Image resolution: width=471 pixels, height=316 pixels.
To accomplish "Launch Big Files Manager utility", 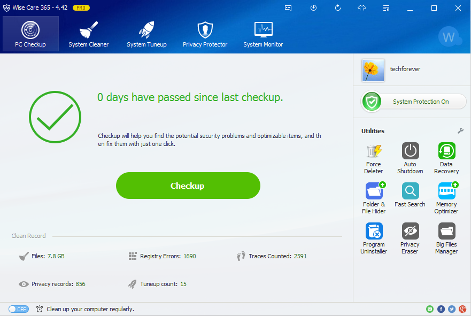I will [446, 238].
